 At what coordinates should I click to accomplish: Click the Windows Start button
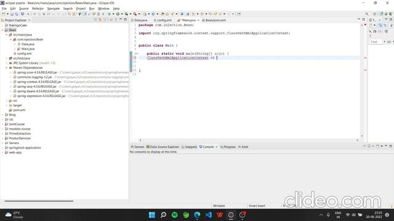coord(152,215)
